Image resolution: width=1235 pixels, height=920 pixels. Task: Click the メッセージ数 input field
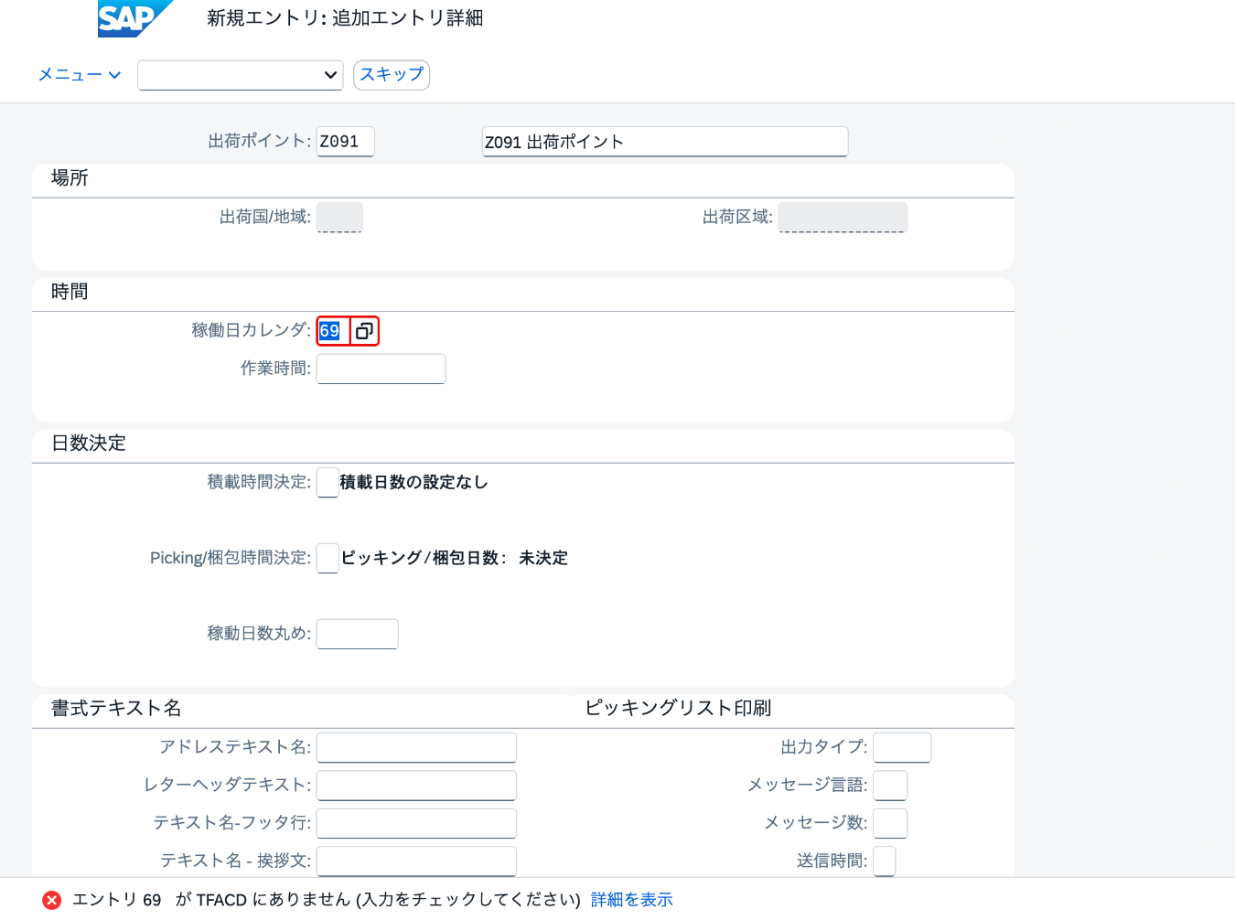point(890,823)
